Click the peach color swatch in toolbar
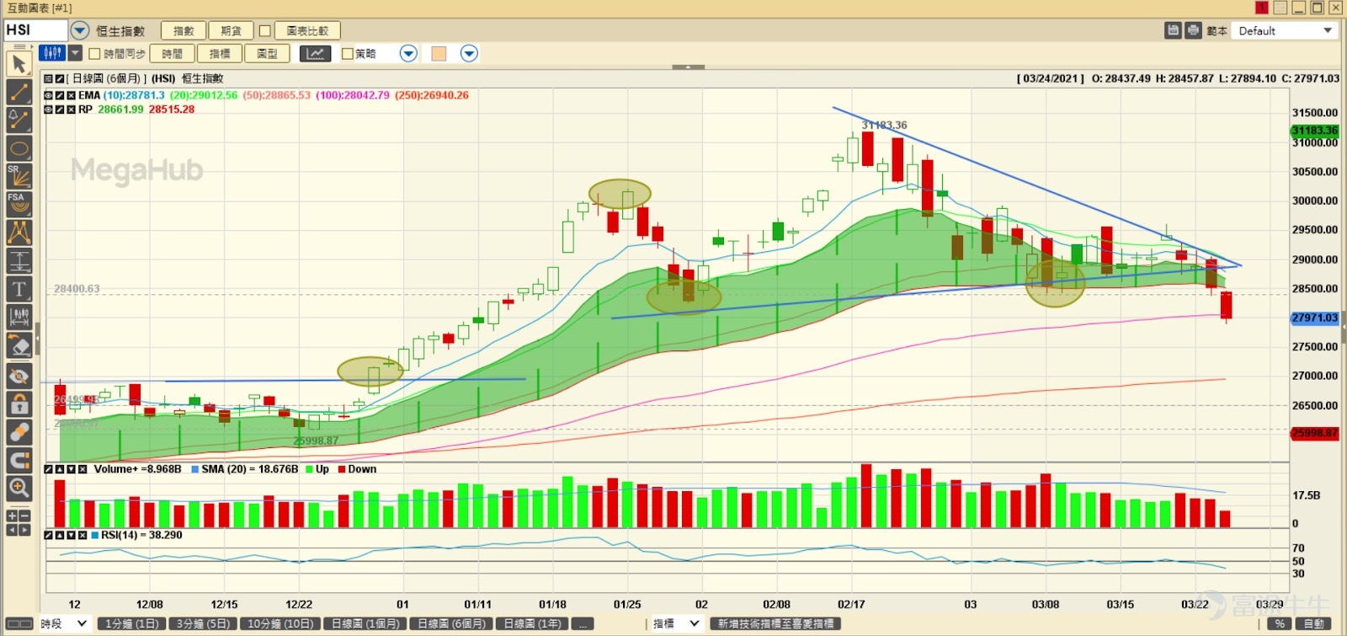Viewport: 1347px width, 636px height. click(439, 54)
